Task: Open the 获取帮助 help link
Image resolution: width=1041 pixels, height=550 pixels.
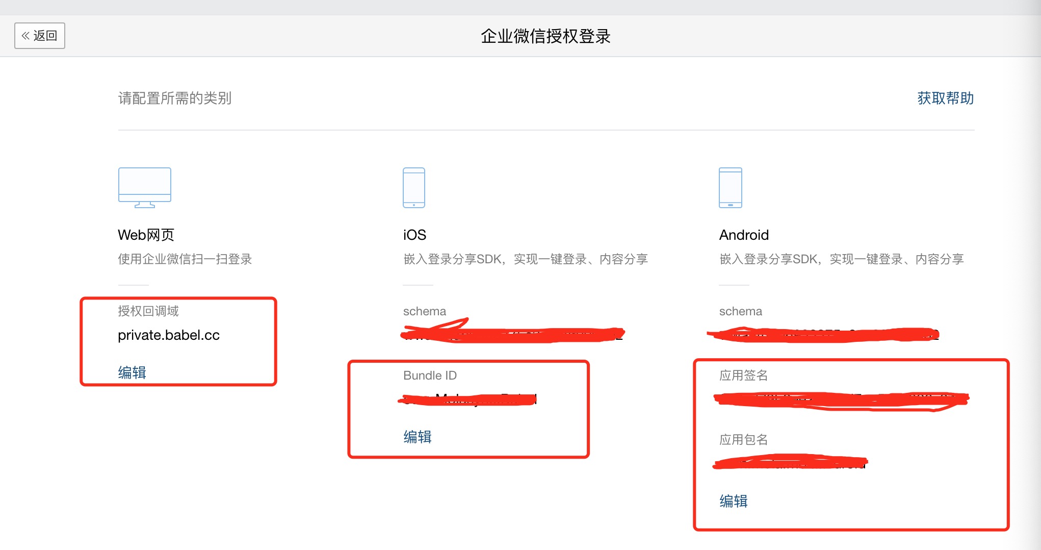Action: (x=946, y=98)
